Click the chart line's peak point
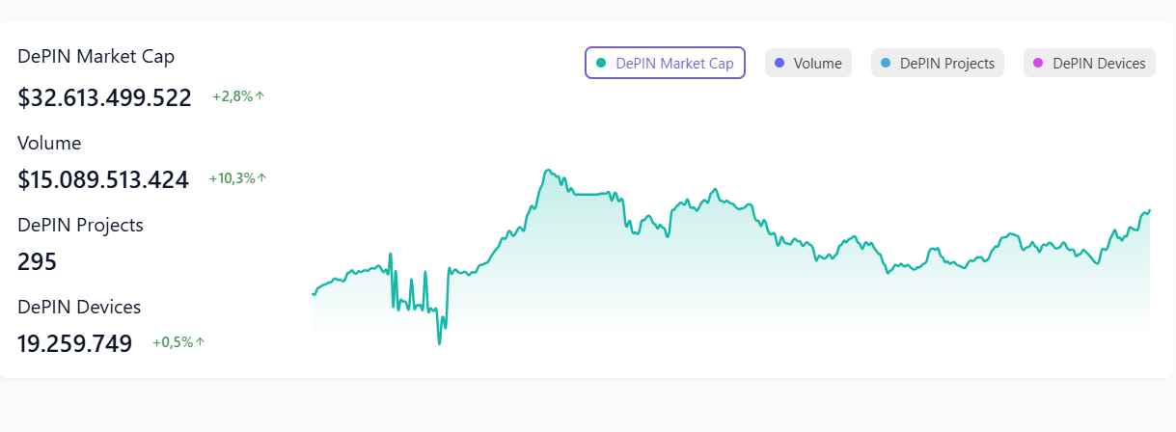The height and width of the screenshot is (432, 1176). tap(547, 171)
